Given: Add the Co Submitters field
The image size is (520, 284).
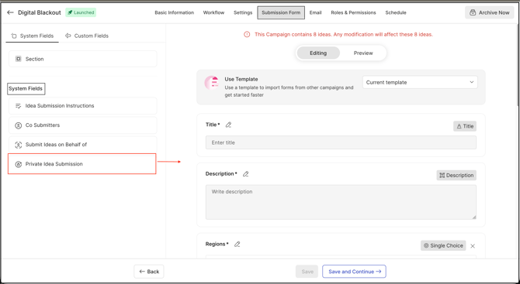Looking at the screenshot, I should click(82, 125).
